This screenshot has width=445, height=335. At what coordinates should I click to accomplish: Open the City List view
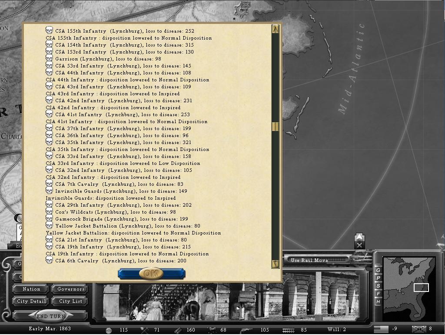click(x=70, y=301)
